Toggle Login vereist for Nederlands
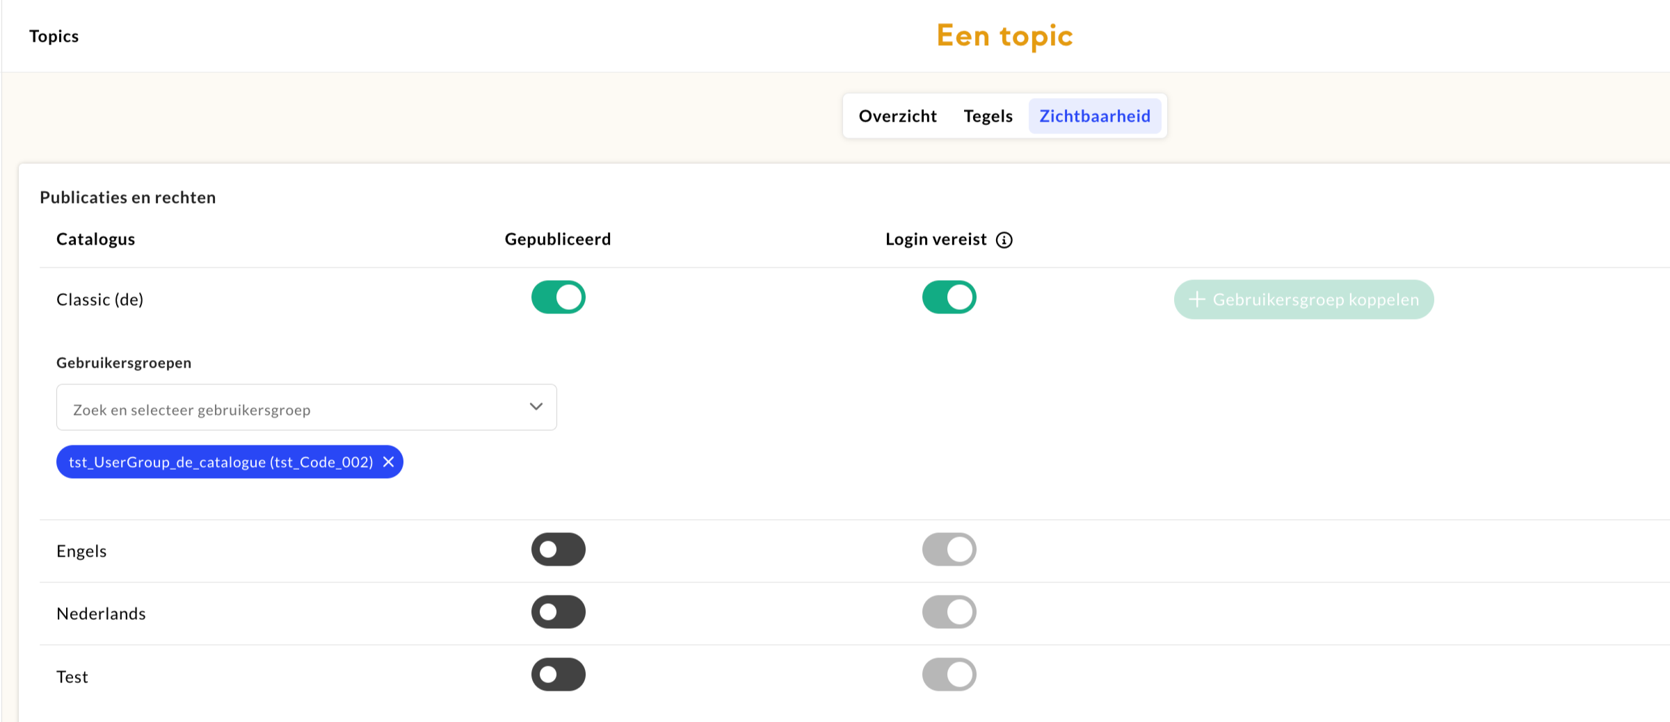The image size is (1670, 722). (949, 612)
